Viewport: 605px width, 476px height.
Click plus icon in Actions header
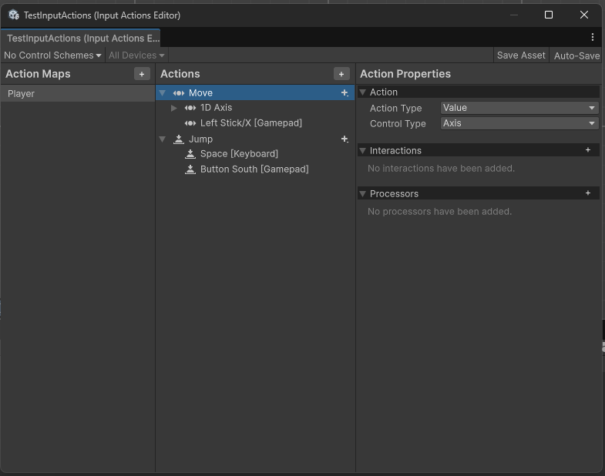point(341,74)
